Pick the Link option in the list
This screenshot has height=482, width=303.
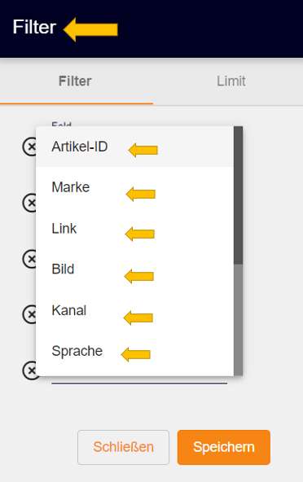[x=134, y=229]
